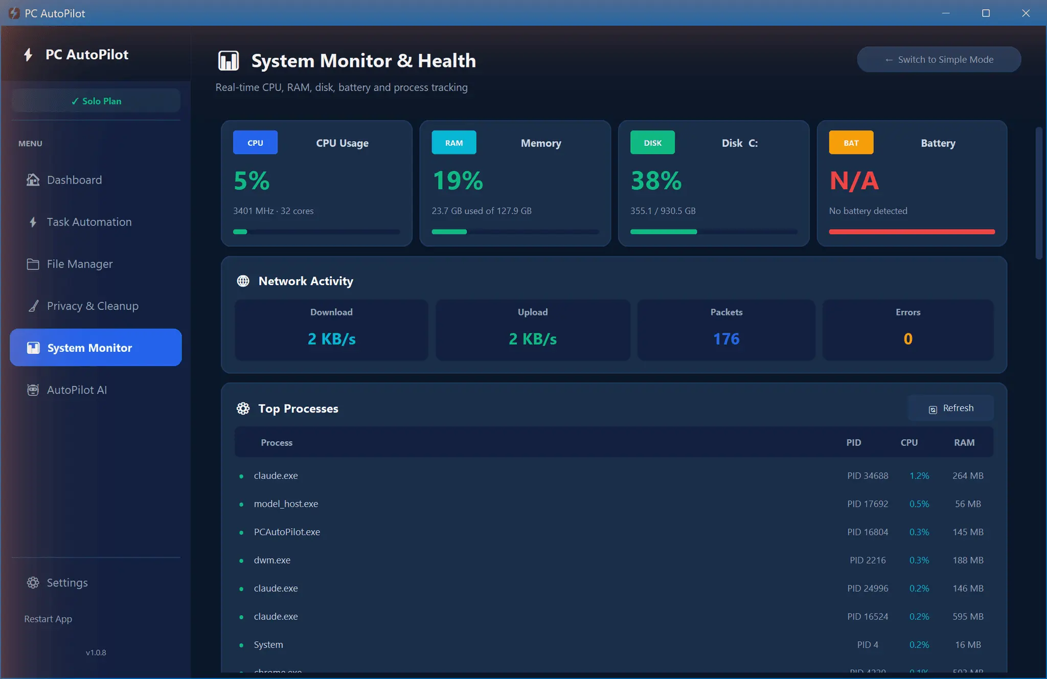Click the File Manager folder icon

[33, 264]
